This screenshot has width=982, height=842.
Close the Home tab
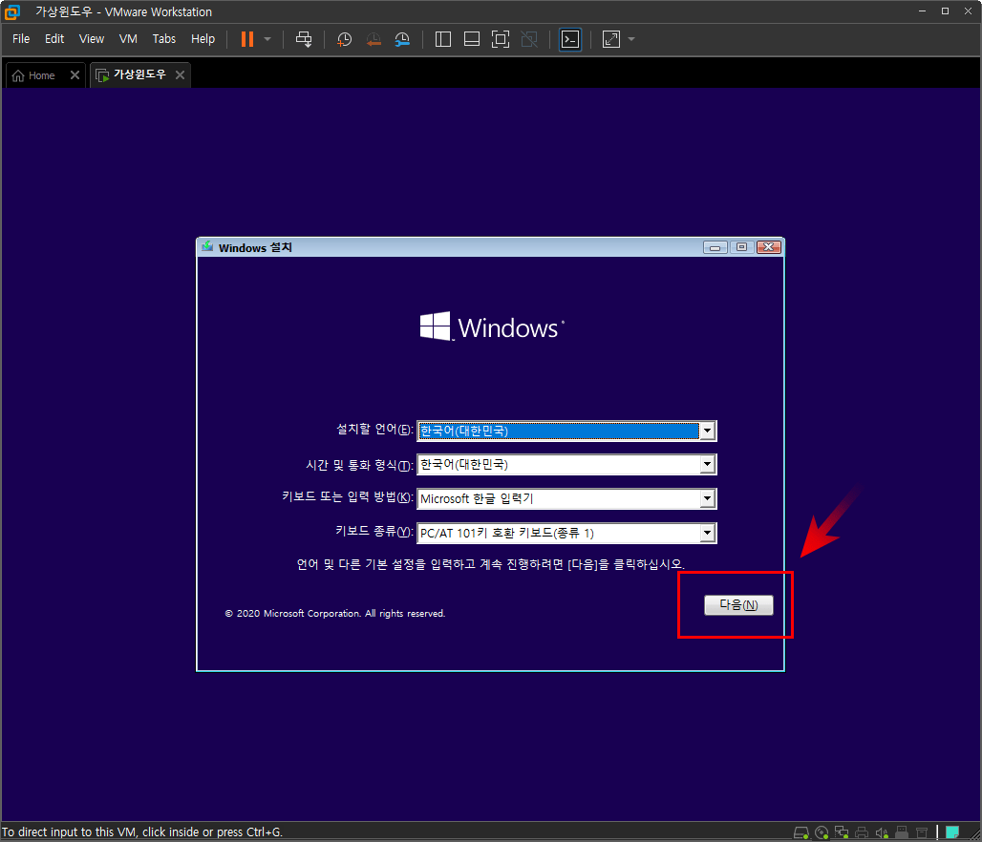pyautogui.click(x=75, y=75)
